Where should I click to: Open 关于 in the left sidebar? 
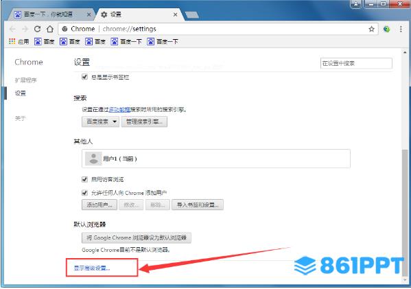click(20, 118)
